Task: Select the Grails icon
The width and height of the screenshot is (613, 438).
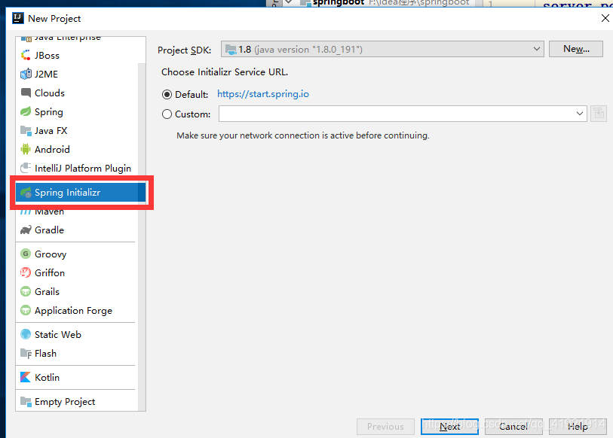Action: pos(26,291)
